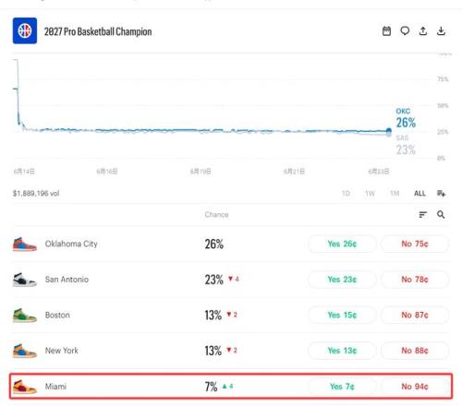The height and width of the screenshot is (406, 462).
Task: Select the 1M time range
Action: tap(395, 193)
